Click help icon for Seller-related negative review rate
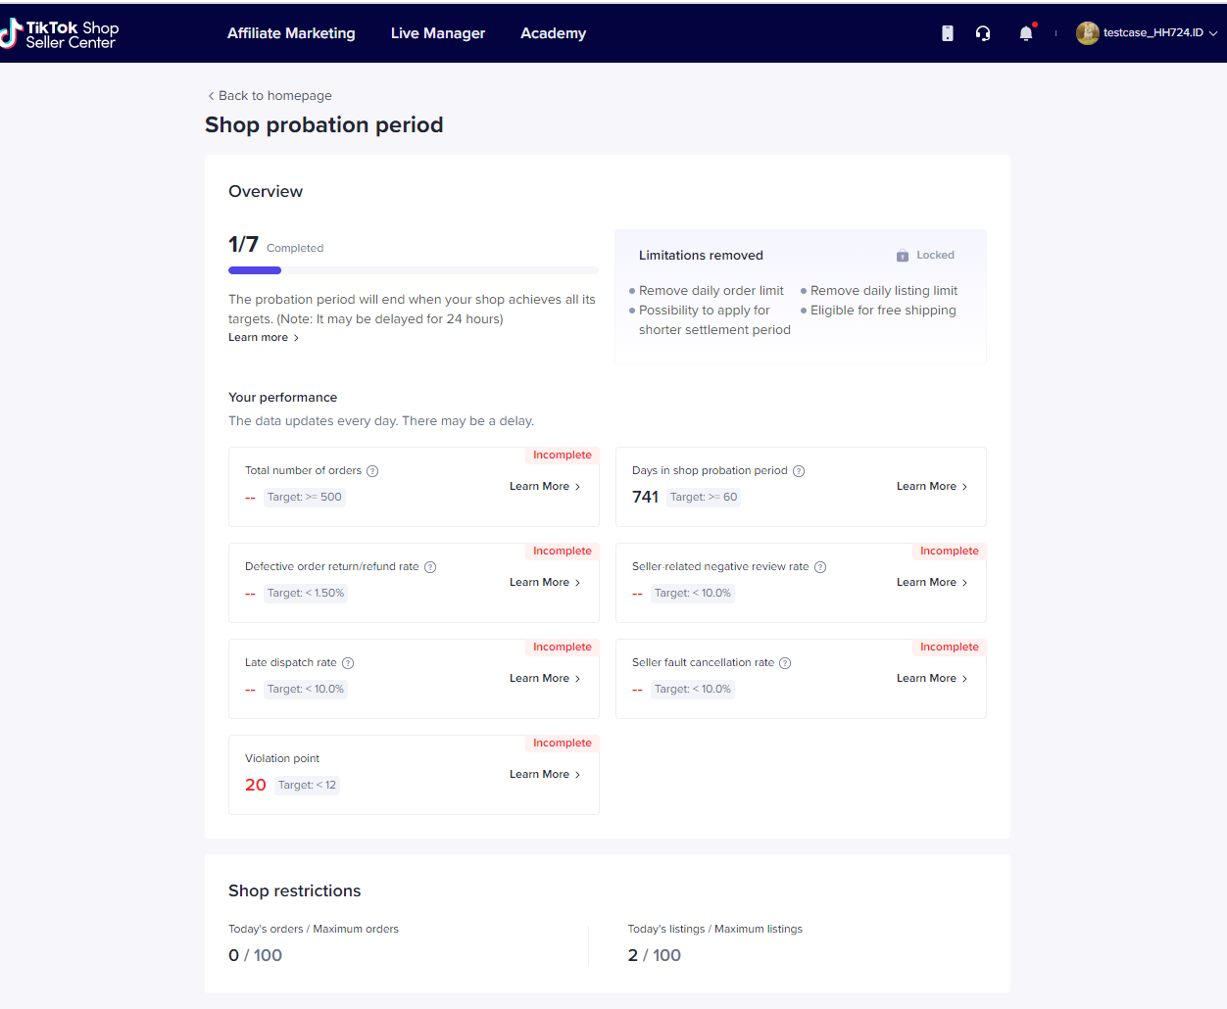The height and width of the screenshot is (1009, 1227). coord(820,567)
